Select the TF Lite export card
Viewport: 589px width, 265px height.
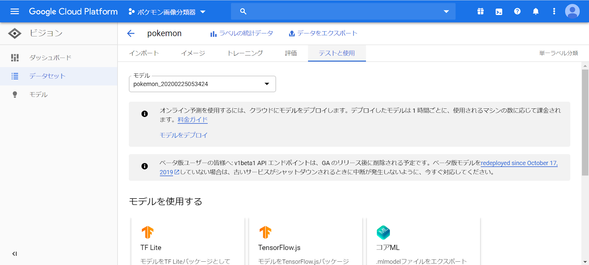188,241
